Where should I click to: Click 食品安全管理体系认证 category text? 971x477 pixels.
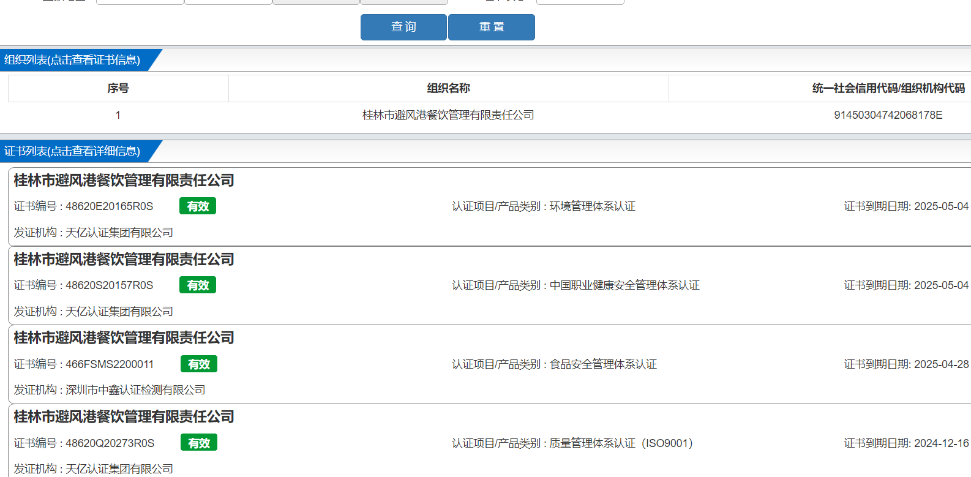pos(603,364)
